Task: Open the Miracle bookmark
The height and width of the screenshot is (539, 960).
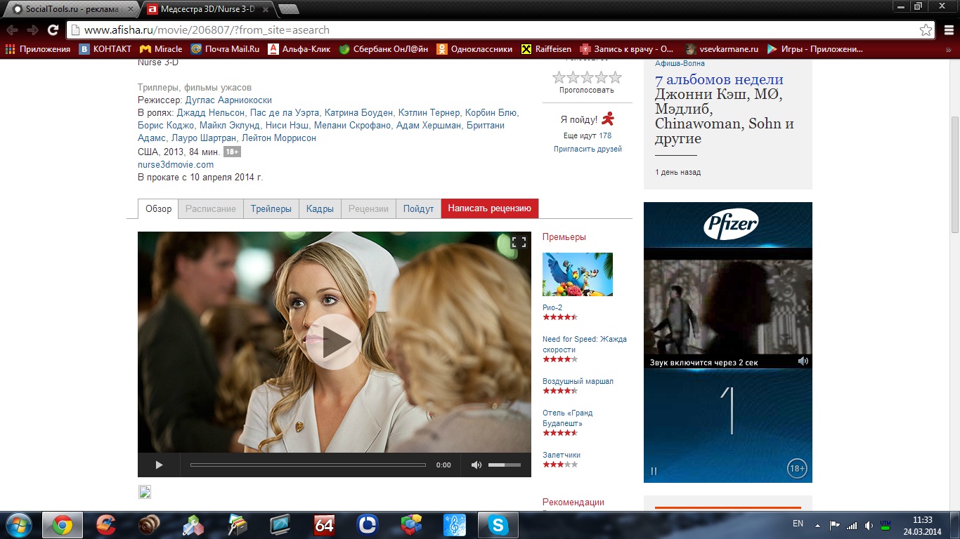Action: coord(161,49)
